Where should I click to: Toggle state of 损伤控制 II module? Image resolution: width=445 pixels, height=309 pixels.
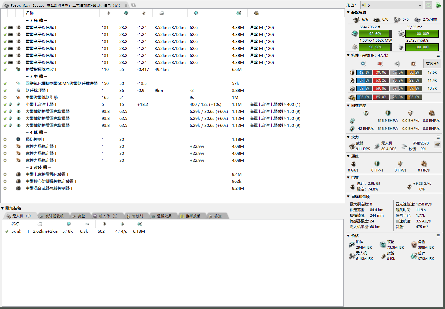coord(5,140)
